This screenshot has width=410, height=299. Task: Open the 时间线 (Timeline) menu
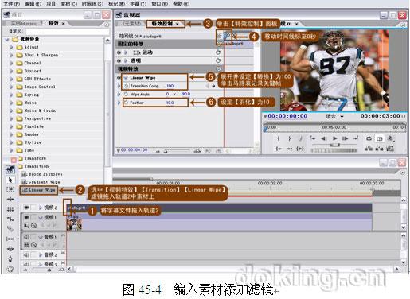[x=92, y=4]
